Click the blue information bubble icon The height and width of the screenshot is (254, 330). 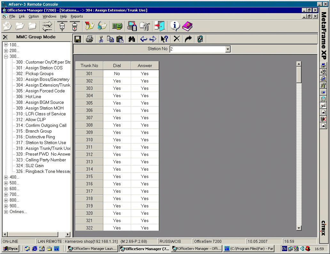click(175, 26)
